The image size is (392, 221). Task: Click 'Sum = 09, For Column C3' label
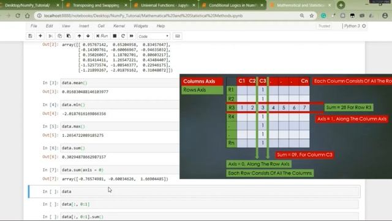(x=305, y=155)
